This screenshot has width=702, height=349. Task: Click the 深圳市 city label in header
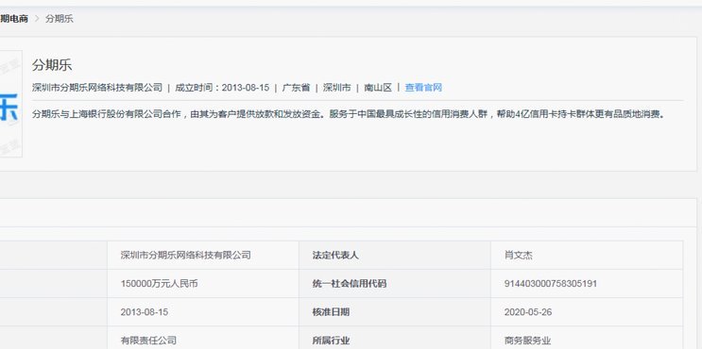tap(337, 88)
